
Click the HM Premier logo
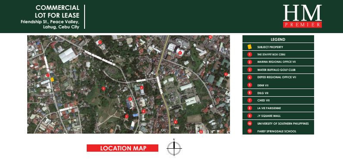[302, 16]
